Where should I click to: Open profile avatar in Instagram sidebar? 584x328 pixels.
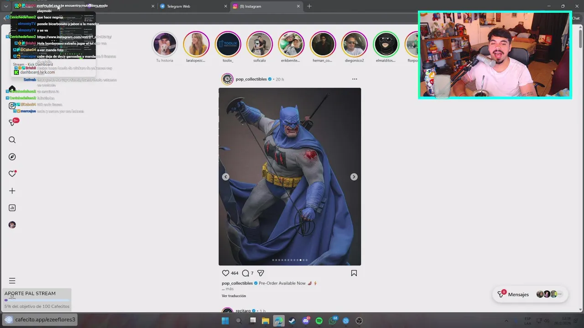coord(12,225)
